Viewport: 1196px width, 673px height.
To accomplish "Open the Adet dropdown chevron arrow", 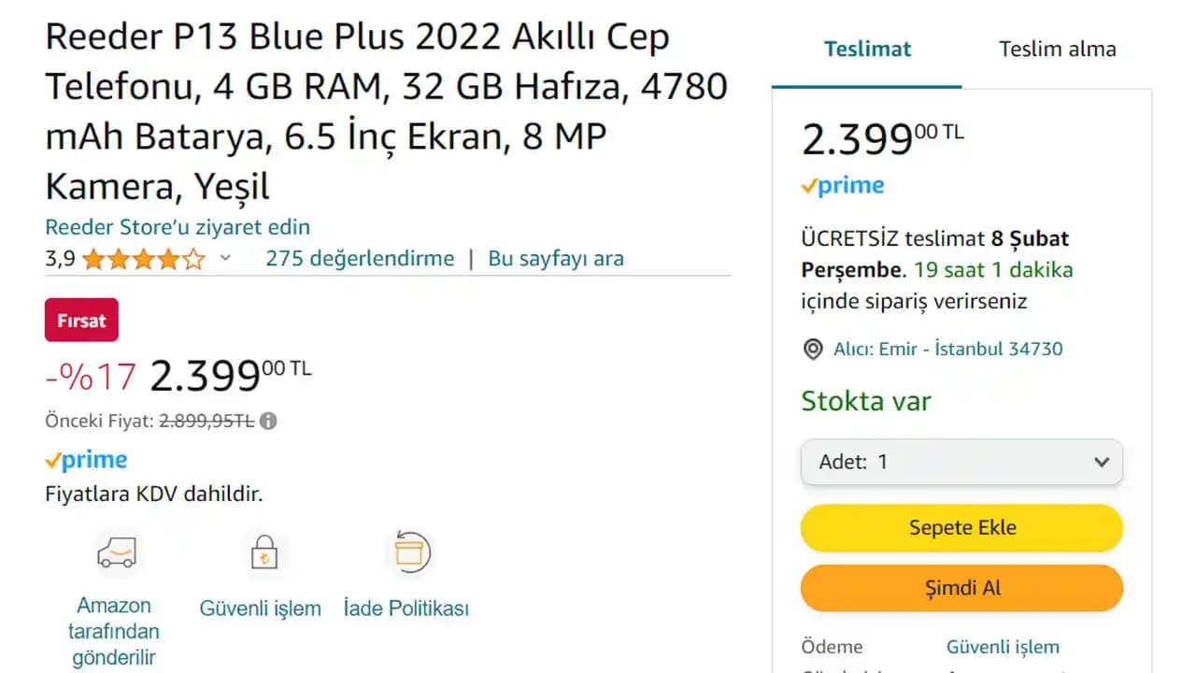I will click(x=1101, y=462).
